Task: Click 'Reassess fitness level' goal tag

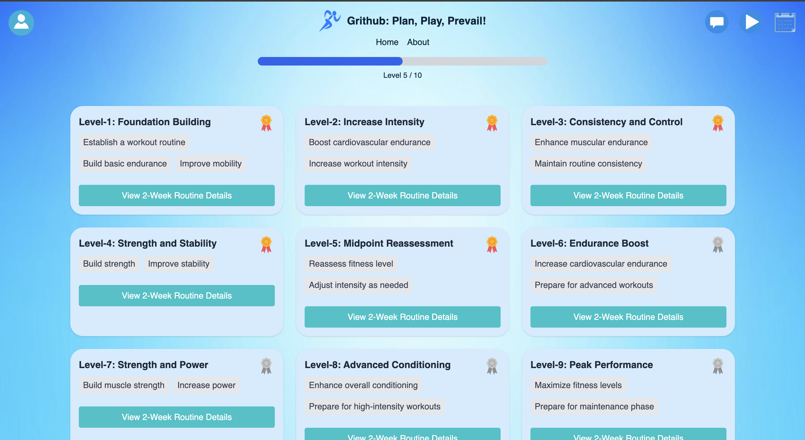Action: [x=351, y=263]
